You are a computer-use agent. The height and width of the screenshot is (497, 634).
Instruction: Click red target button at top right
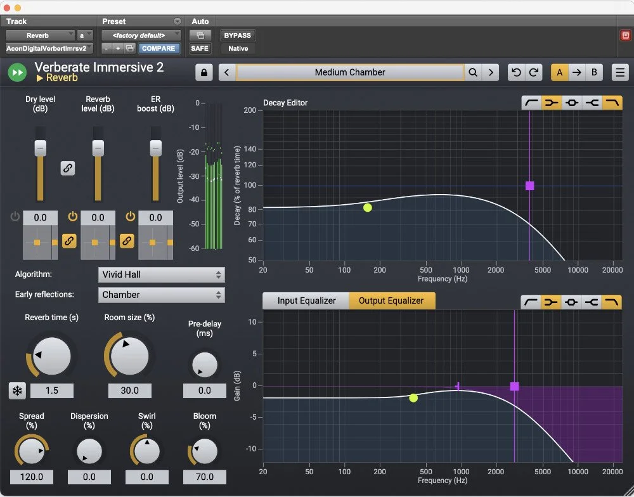[x=626, y=35]
